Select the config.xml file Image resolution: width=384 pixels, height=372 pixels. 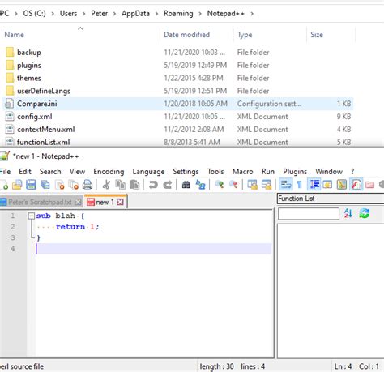(35, 117)
